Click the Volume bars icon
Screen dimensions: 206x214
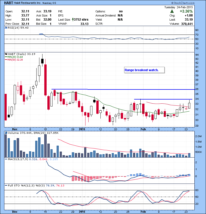click(6, 133)
